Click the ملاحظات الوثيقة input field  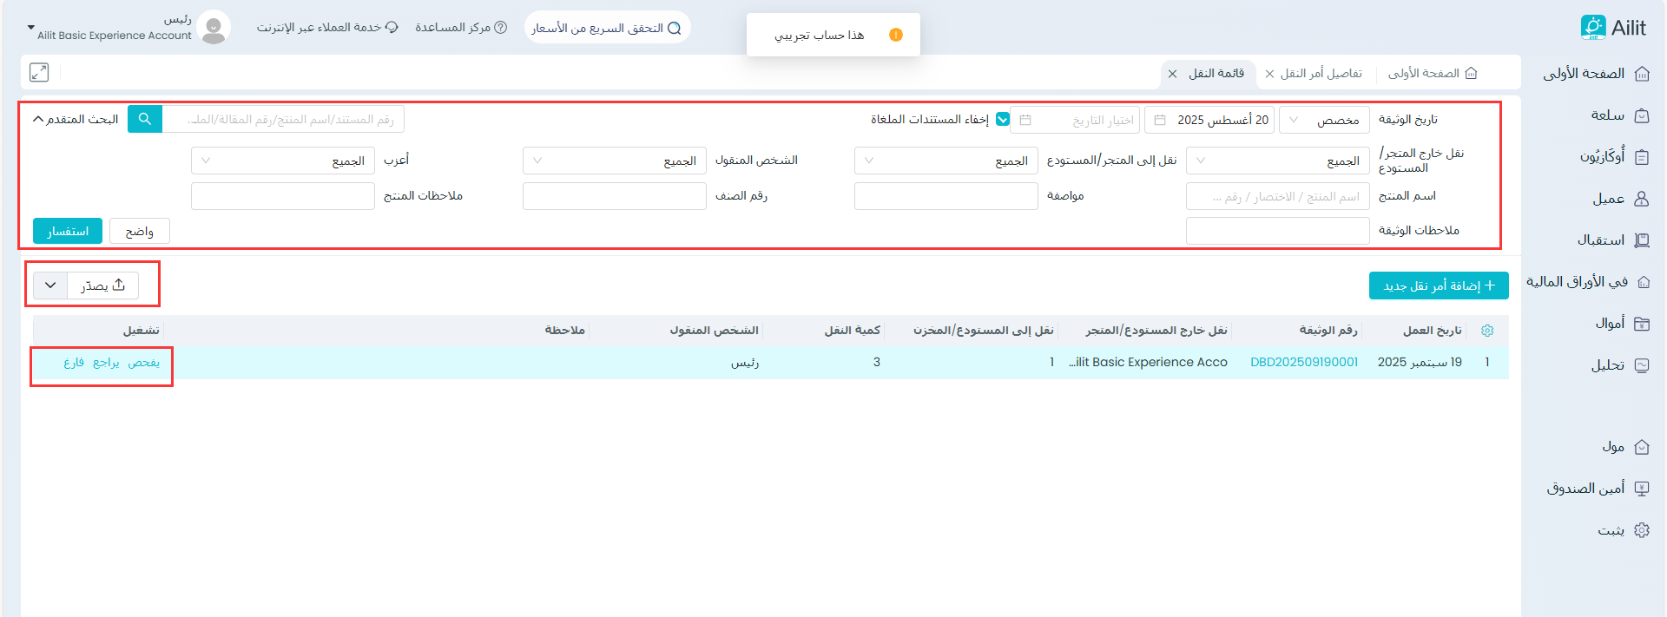[1277, 231]
